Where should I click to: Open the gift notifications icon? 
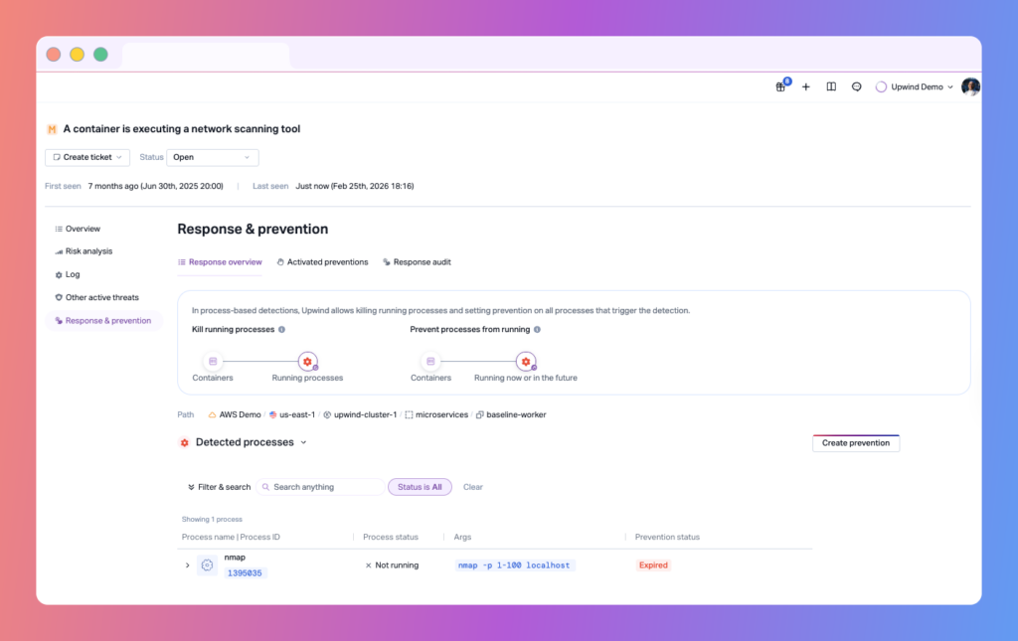[780, 86]
